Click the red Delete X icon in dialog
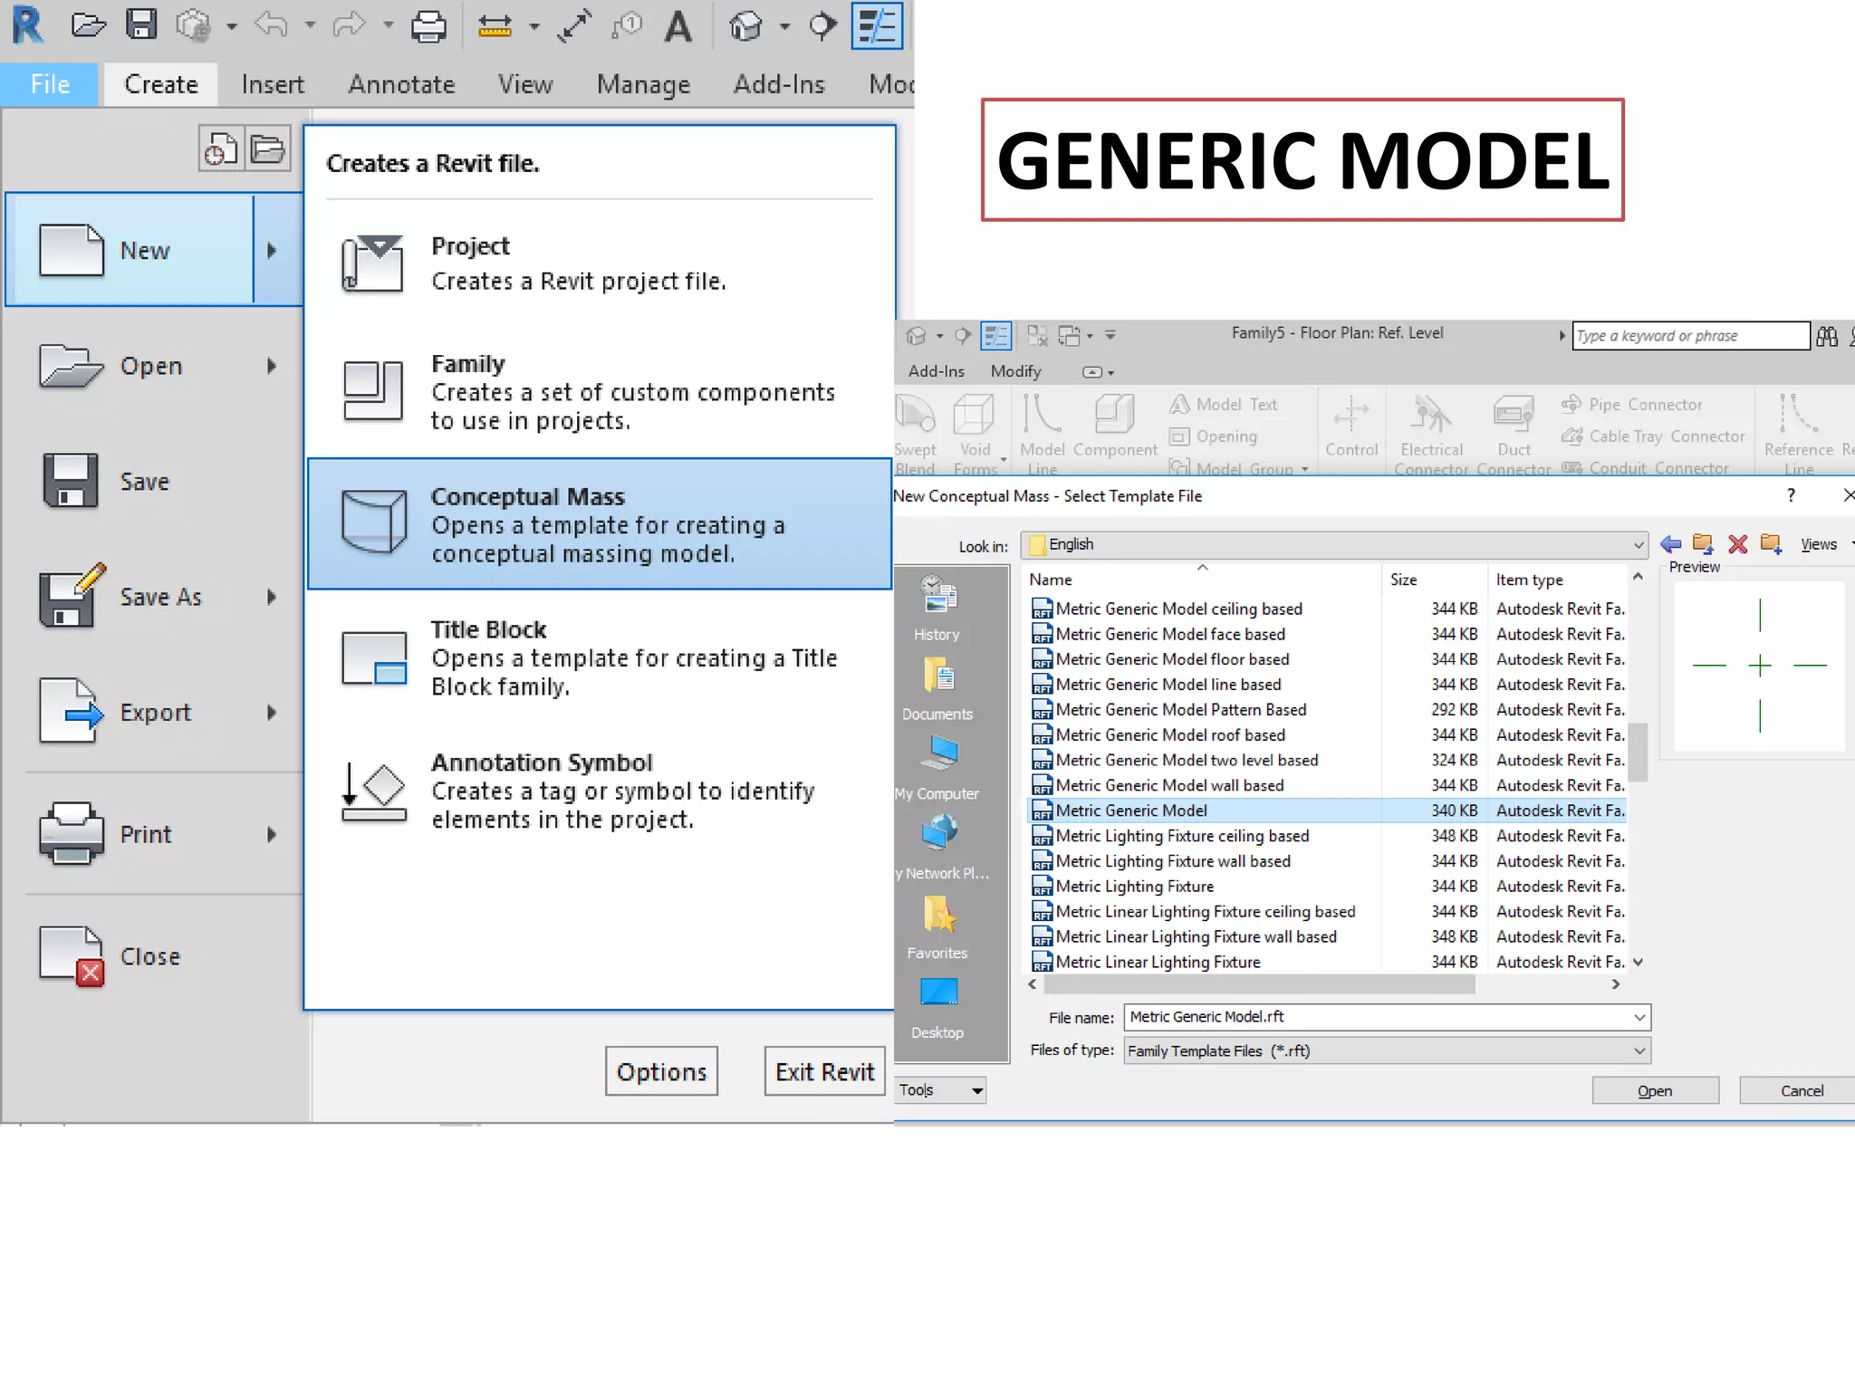Image resolution: width=1855 pixels, height=1391 pixels. [x=1737, y=544]
